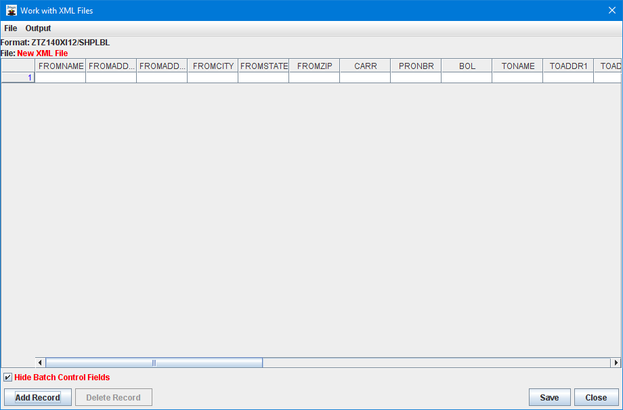Click the CARR column header

tap(365, 66)
